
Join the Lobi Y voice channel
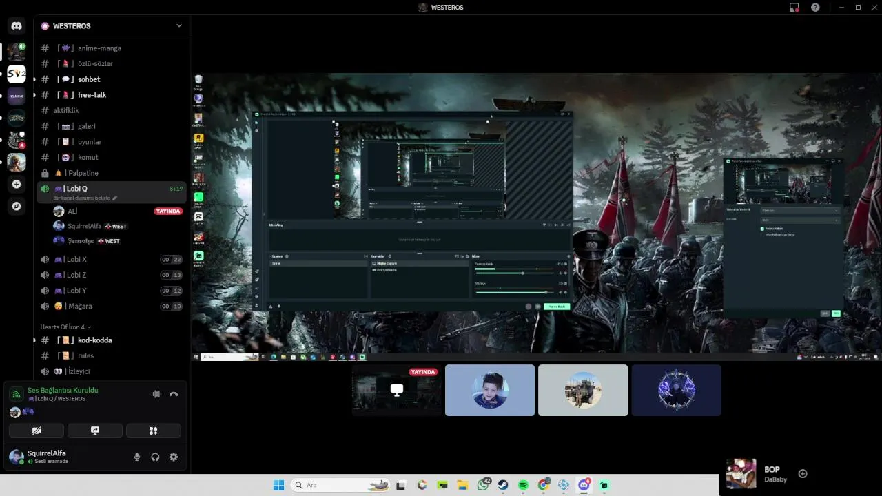click(x=112, y=291)
